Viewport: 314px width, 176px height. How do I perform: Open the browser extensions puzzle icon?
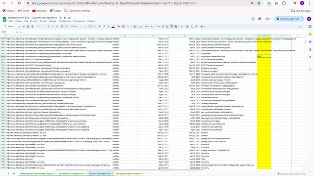pyautogui.click(x=284, y=3)
